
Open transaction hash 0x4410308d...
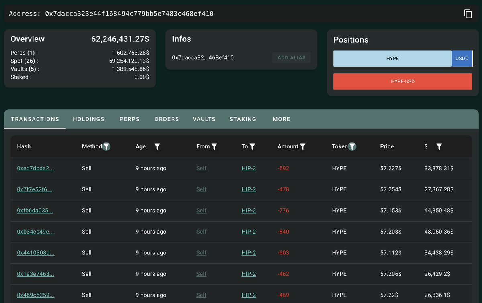[35, 253]
